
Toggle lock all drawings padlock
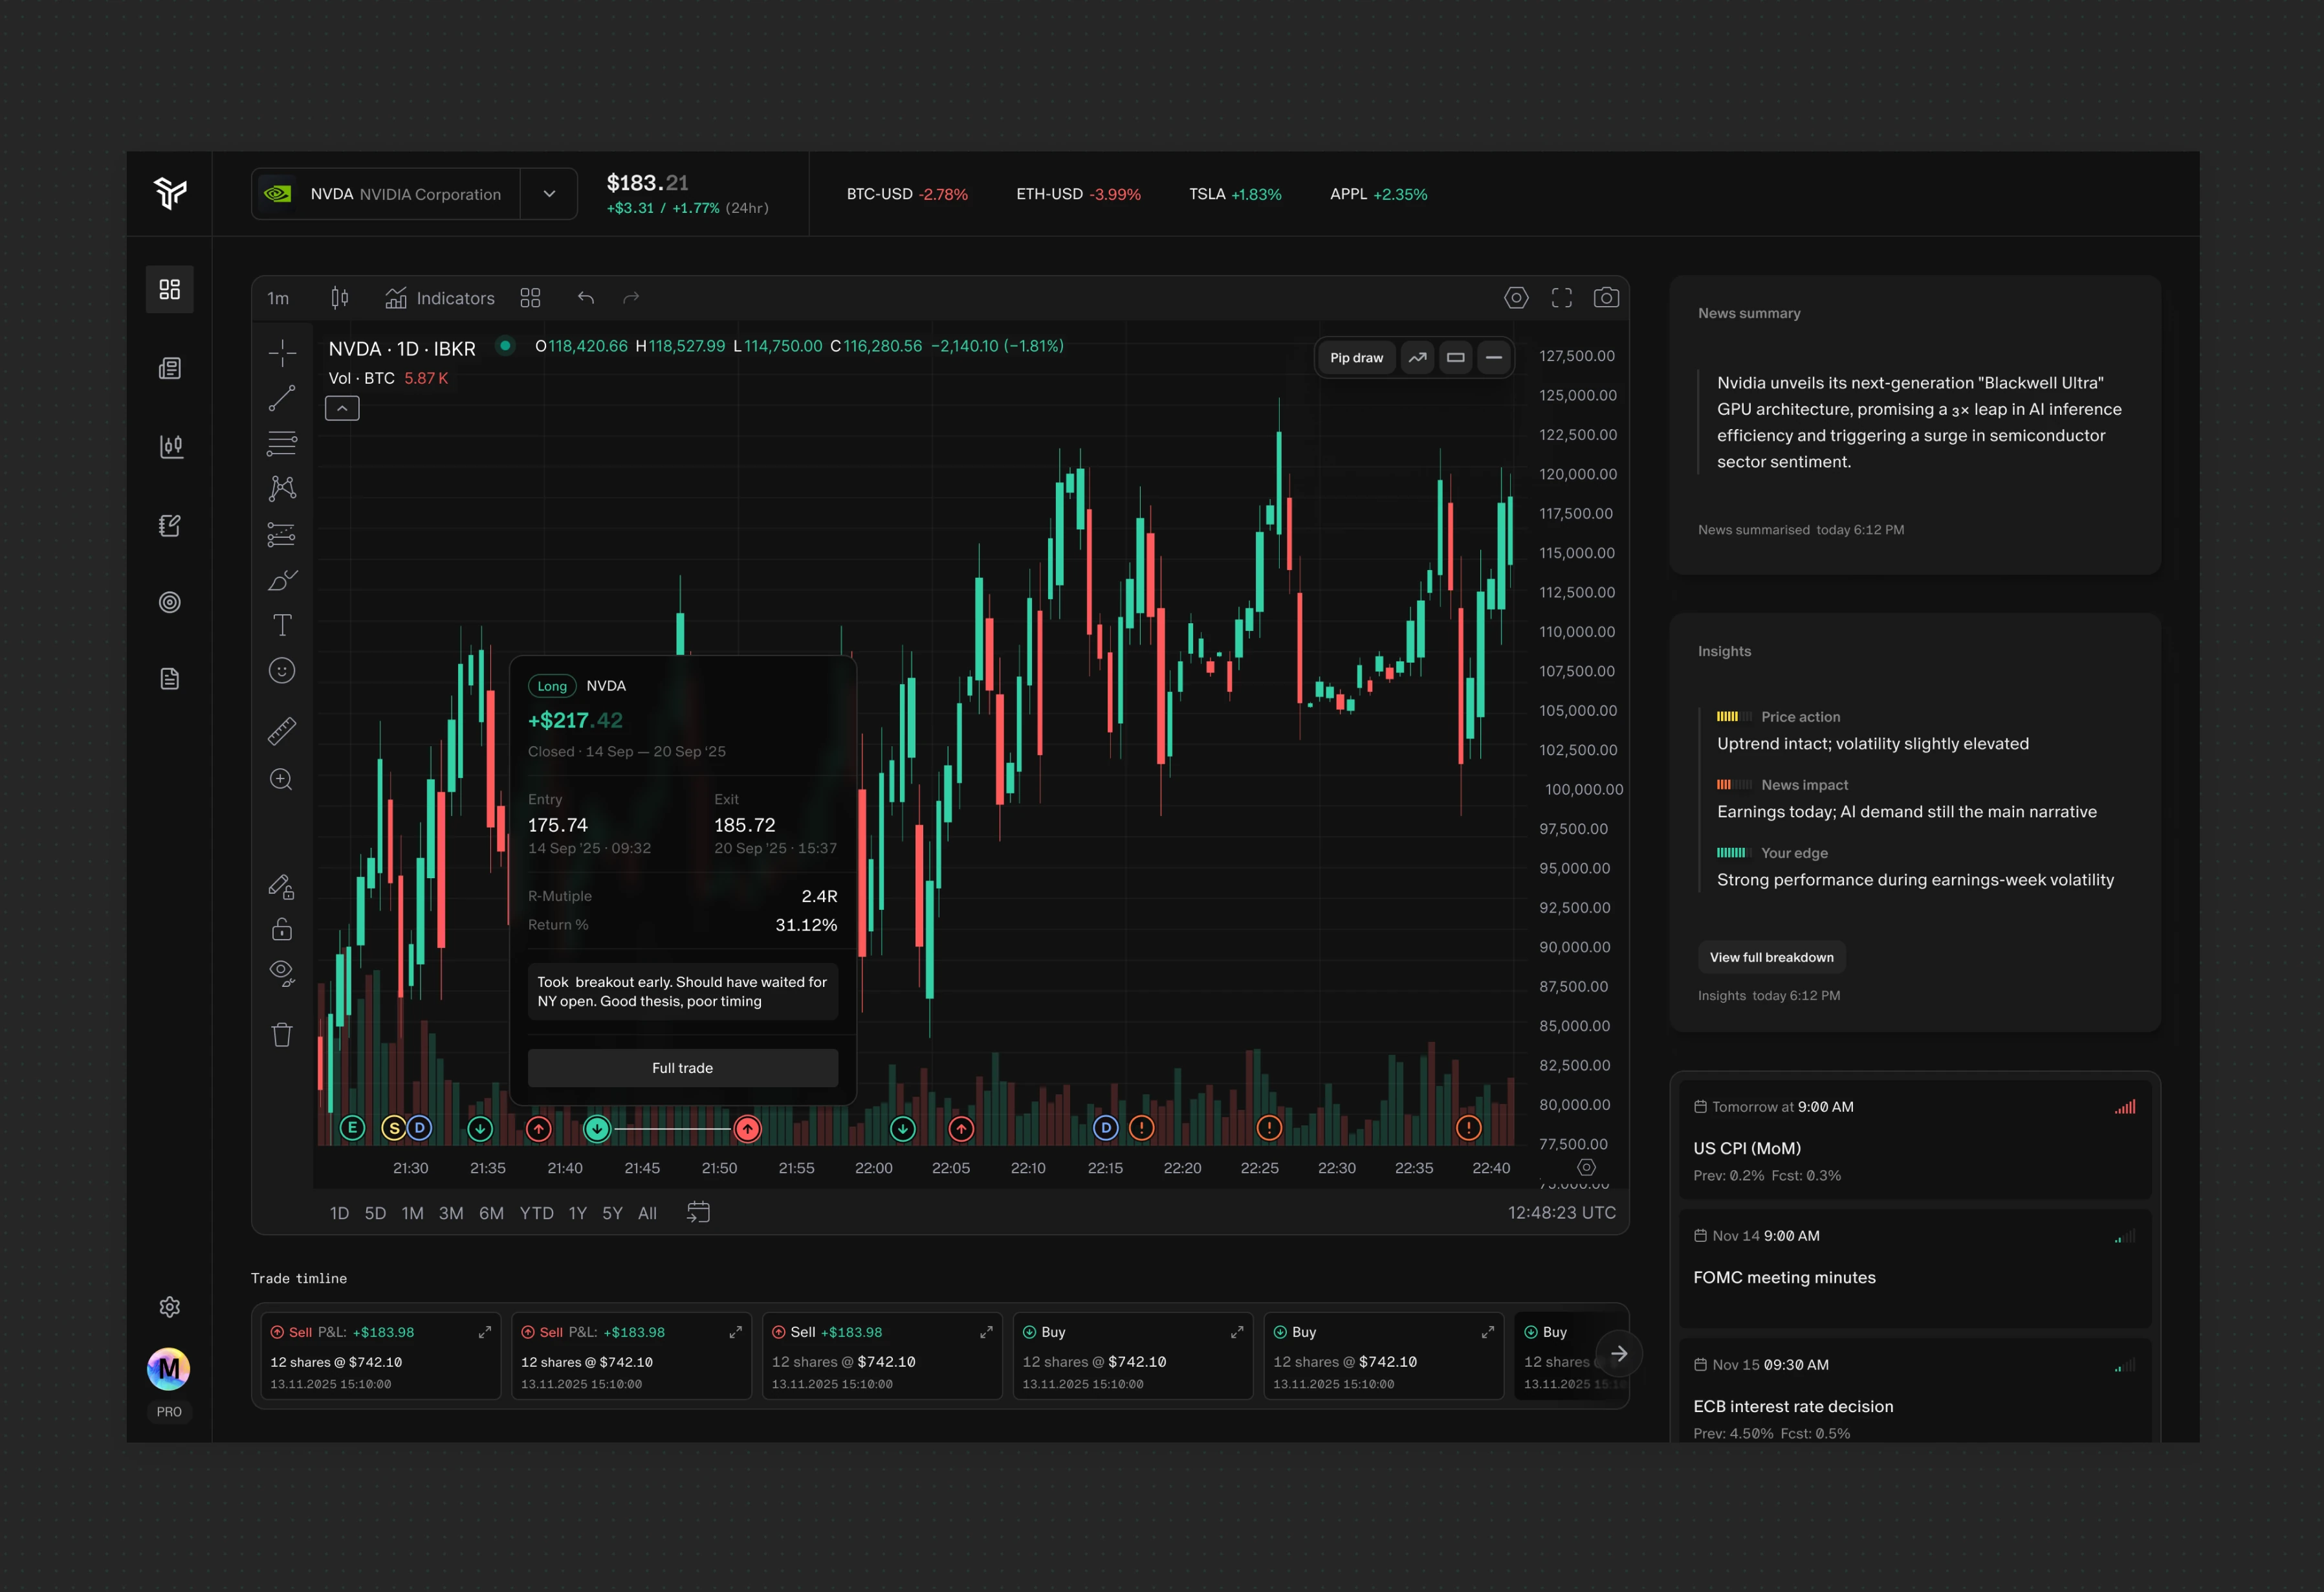(x=282, y=929)
